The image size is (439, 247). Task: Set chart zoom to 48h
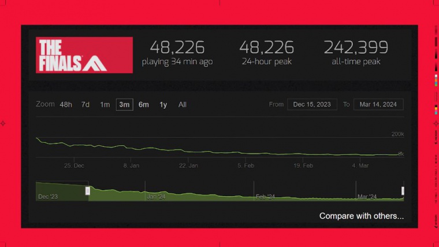coord(66,105)
